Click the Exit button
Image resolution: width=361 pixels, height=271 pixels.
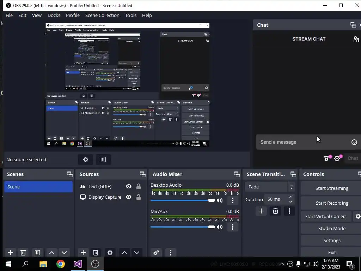(332, 252)
